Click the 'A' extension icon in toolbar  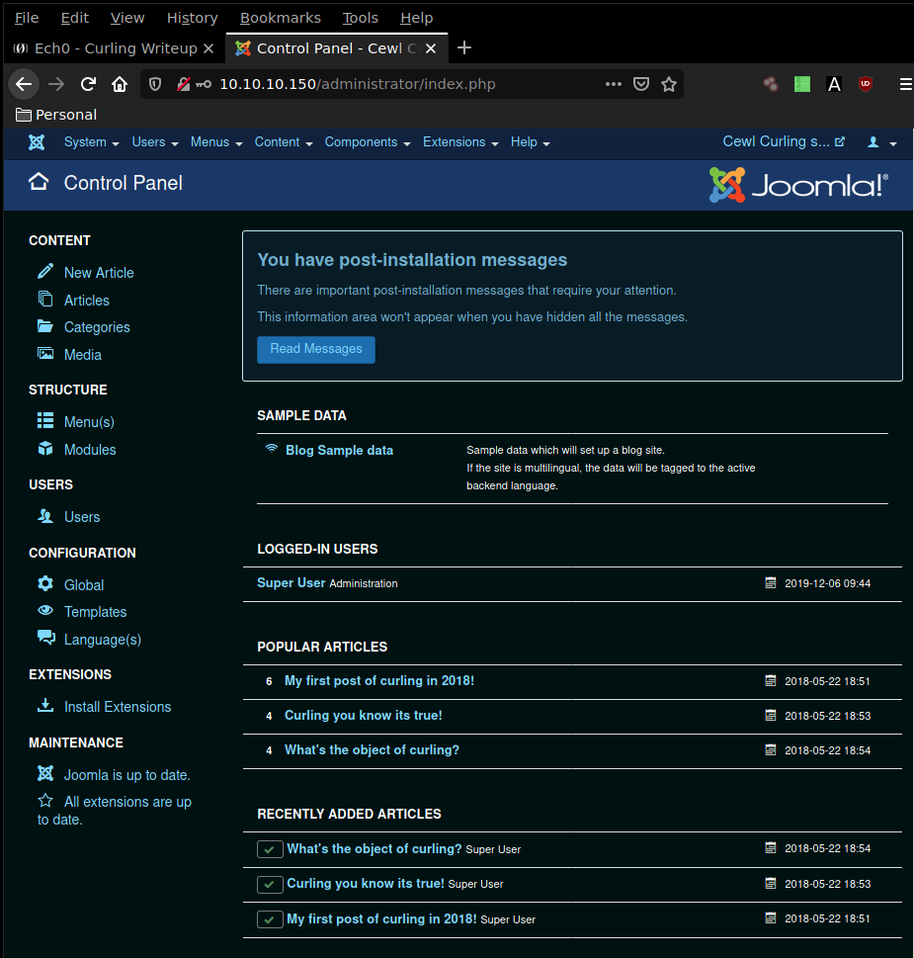(834, 84)
